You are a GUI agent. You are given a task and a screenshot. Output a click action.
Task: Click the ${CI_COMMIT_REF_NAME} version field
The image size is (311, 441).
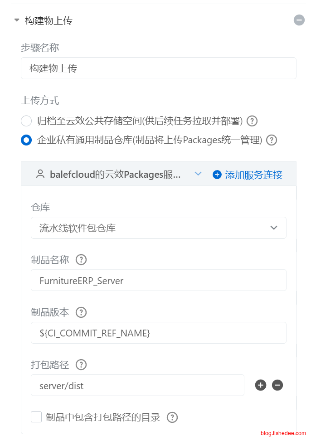pyautogui.click(x=158, y=333)
